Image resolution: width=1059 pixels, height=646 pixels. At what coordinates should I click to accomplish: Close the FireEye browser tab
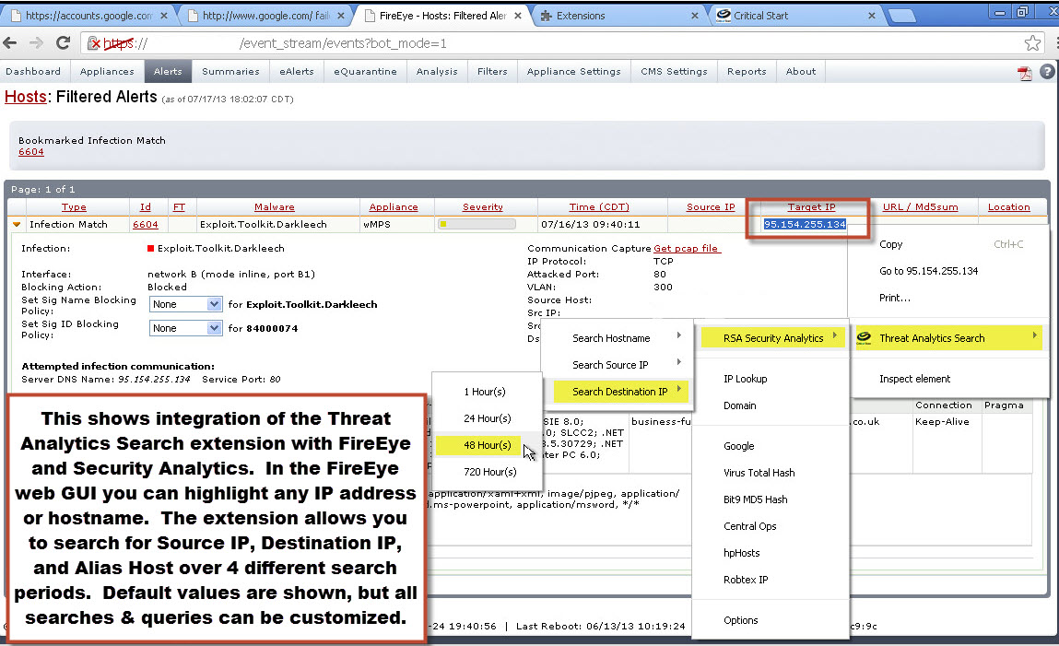coord(517,16)
